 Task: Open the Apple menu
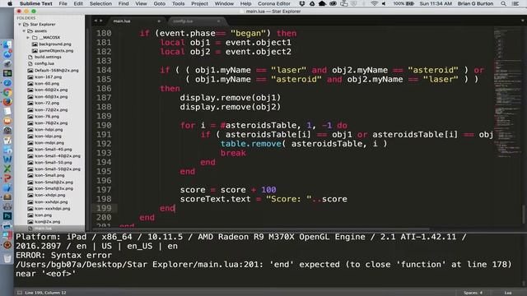(10, 3)
